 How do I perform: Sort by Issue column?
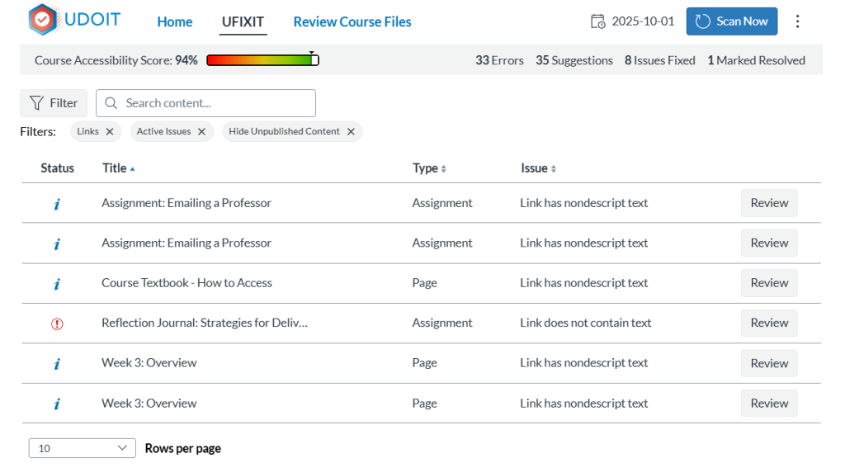pos(538,168)
